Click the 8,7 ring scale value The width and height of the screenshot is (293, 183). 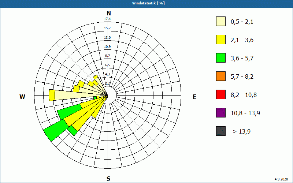click(x=107, y=56)
